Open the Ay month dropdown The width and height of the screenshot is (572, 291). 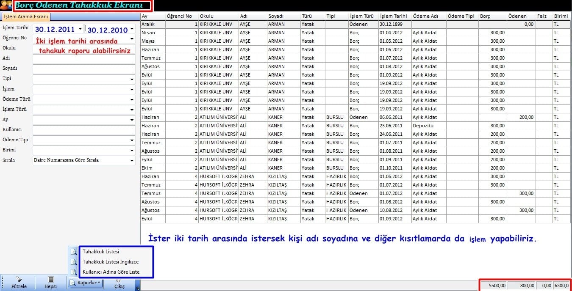[132, 120]
